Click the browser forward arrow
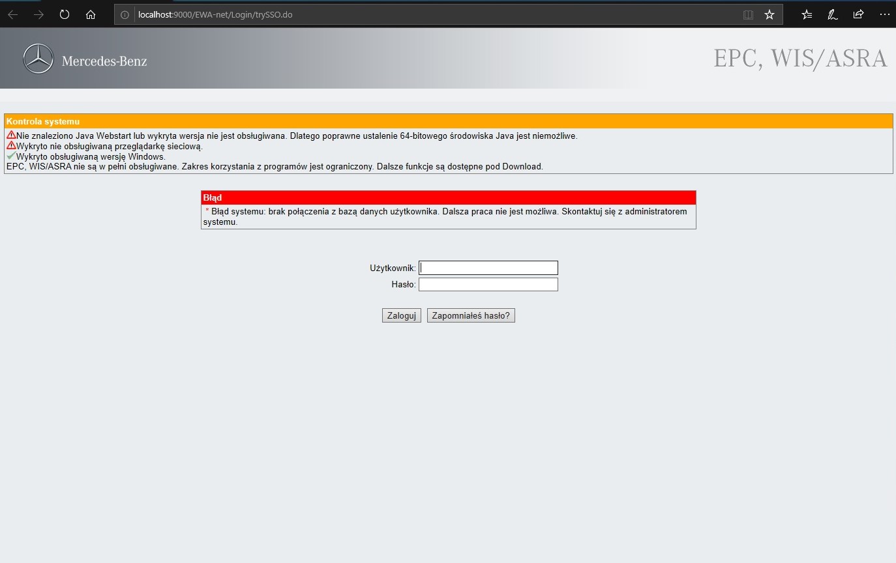The width and height of the screenshot is (896, 563). click(x=38, y=14)
